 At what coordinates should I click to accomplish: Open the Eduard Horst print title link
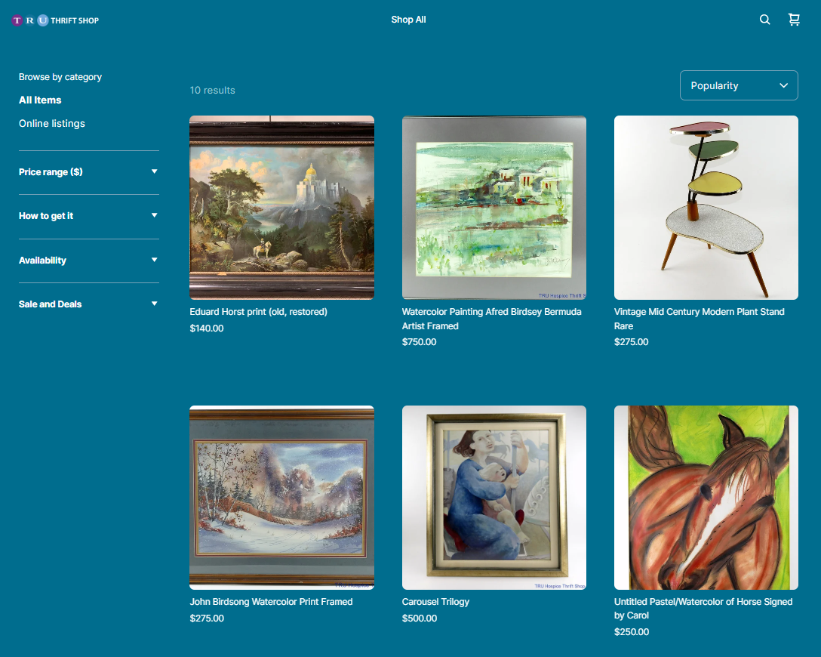point(258,312)
